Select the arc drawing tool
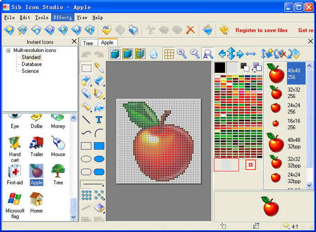Image resolution: width=316 pixels, height=232 pixels. [x=99, y=133]
